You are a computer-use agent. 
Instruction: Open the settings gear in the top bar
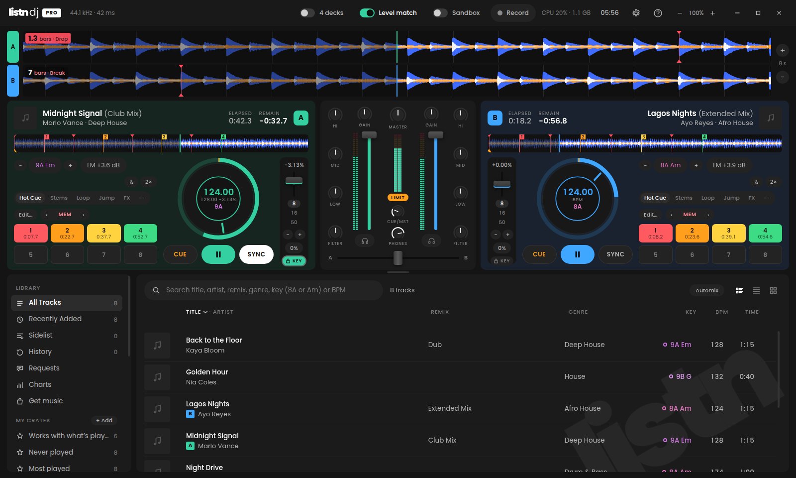[x=636, y=13]
